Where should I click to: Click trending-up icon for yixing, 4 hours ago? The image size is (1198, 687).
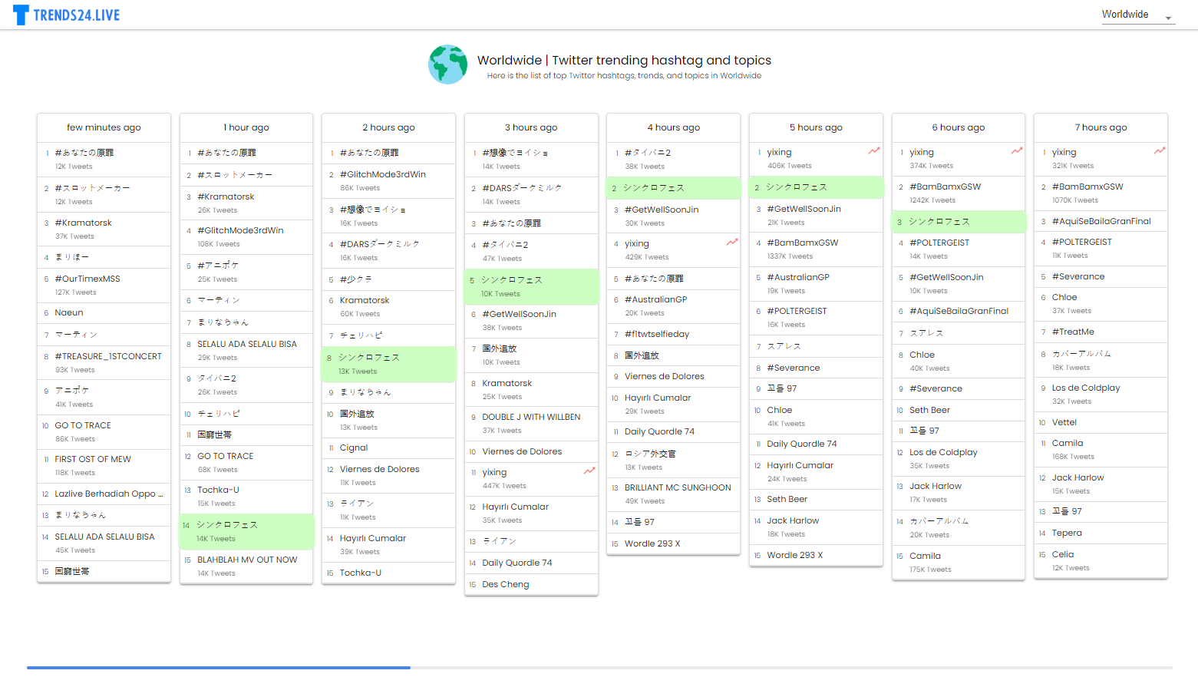click(x=732, y=243)
